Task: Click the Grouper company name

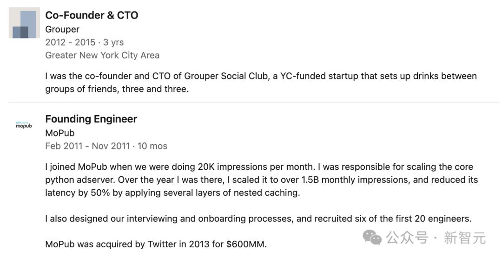Action: 62,29
